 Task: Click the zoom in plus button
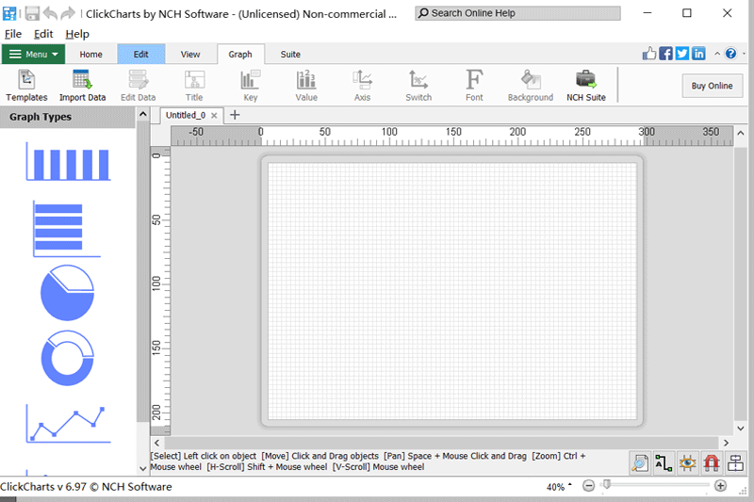720,486
